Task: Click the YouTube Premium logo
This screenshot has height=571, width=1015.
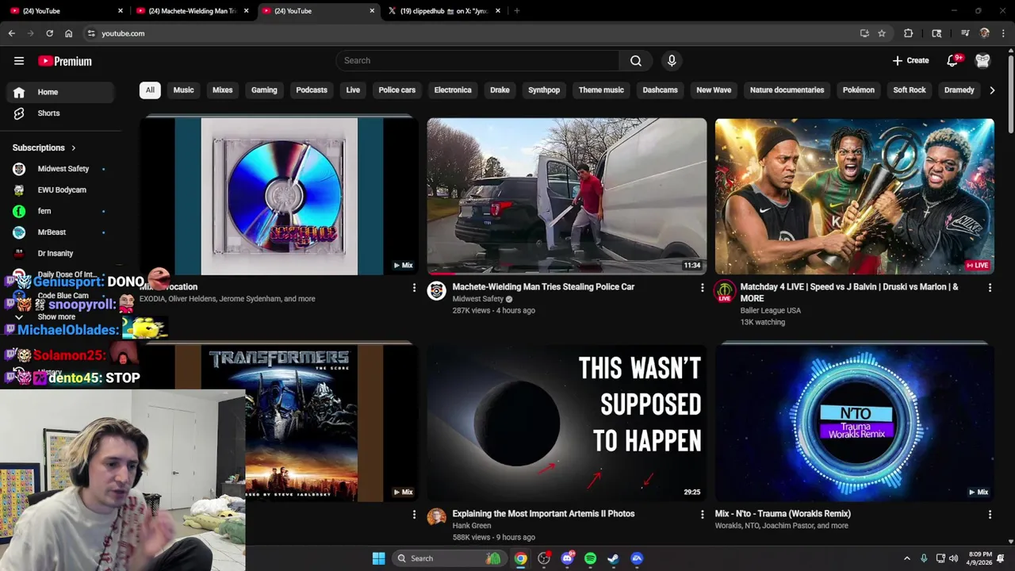Action: pyautogui.click(x=65, y=61)
